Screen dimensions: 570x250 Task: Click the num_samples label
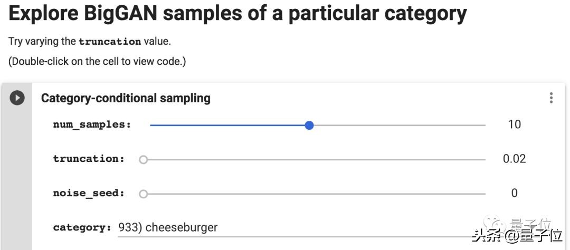(x=92, y=125)
